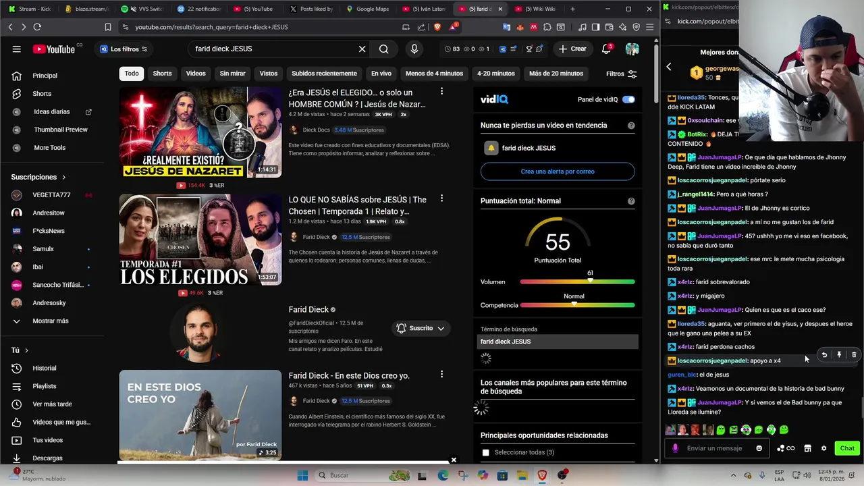
Task: Open emoji picker in Kick chat
Action: (x=759, y=448)
